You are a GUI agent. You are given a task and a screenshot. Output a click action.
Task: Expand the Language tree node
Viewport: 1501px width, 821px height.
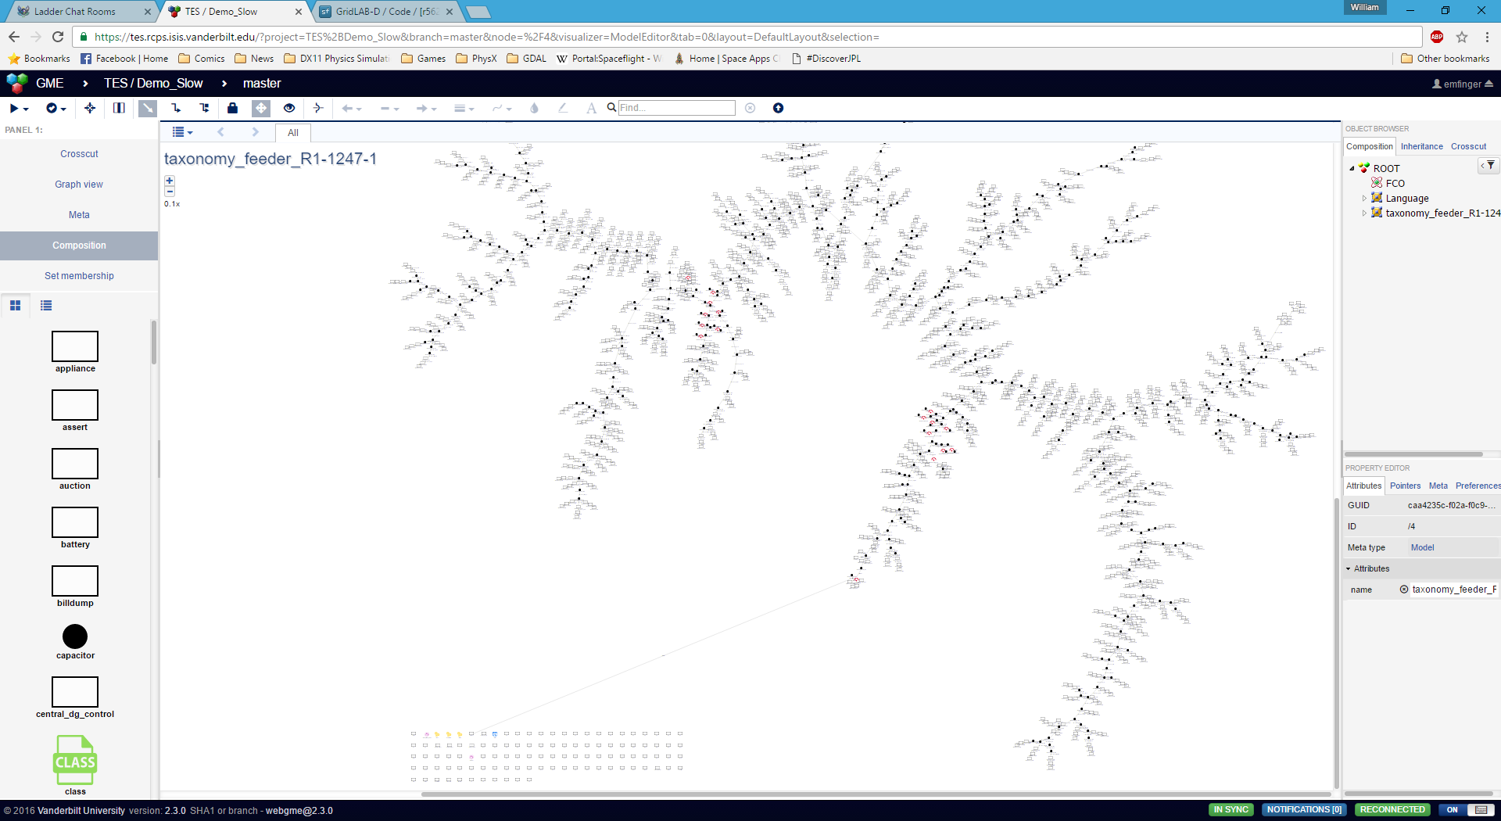[1364, 199]
